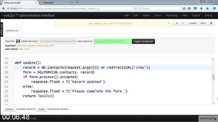Open the Site menu item

[x=126, y=15]
